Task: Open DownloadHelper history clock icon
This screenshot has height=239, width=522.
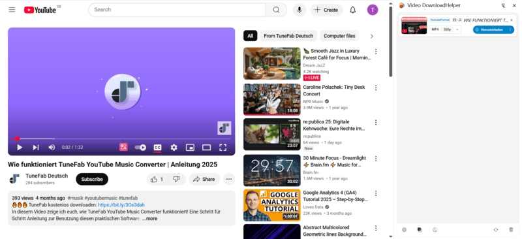Action: pos(435,230)
